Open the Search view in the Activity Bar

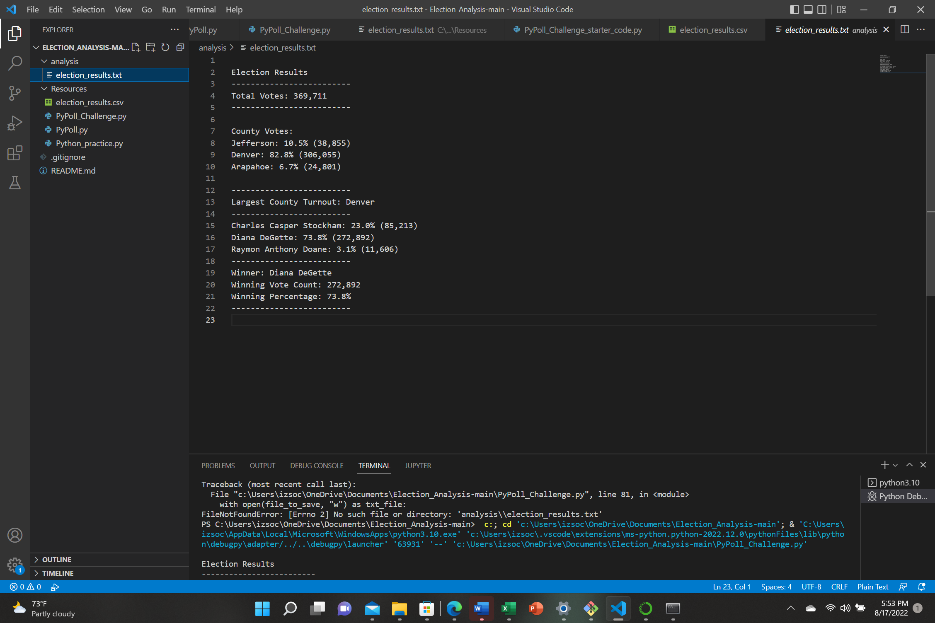[15, 63]
